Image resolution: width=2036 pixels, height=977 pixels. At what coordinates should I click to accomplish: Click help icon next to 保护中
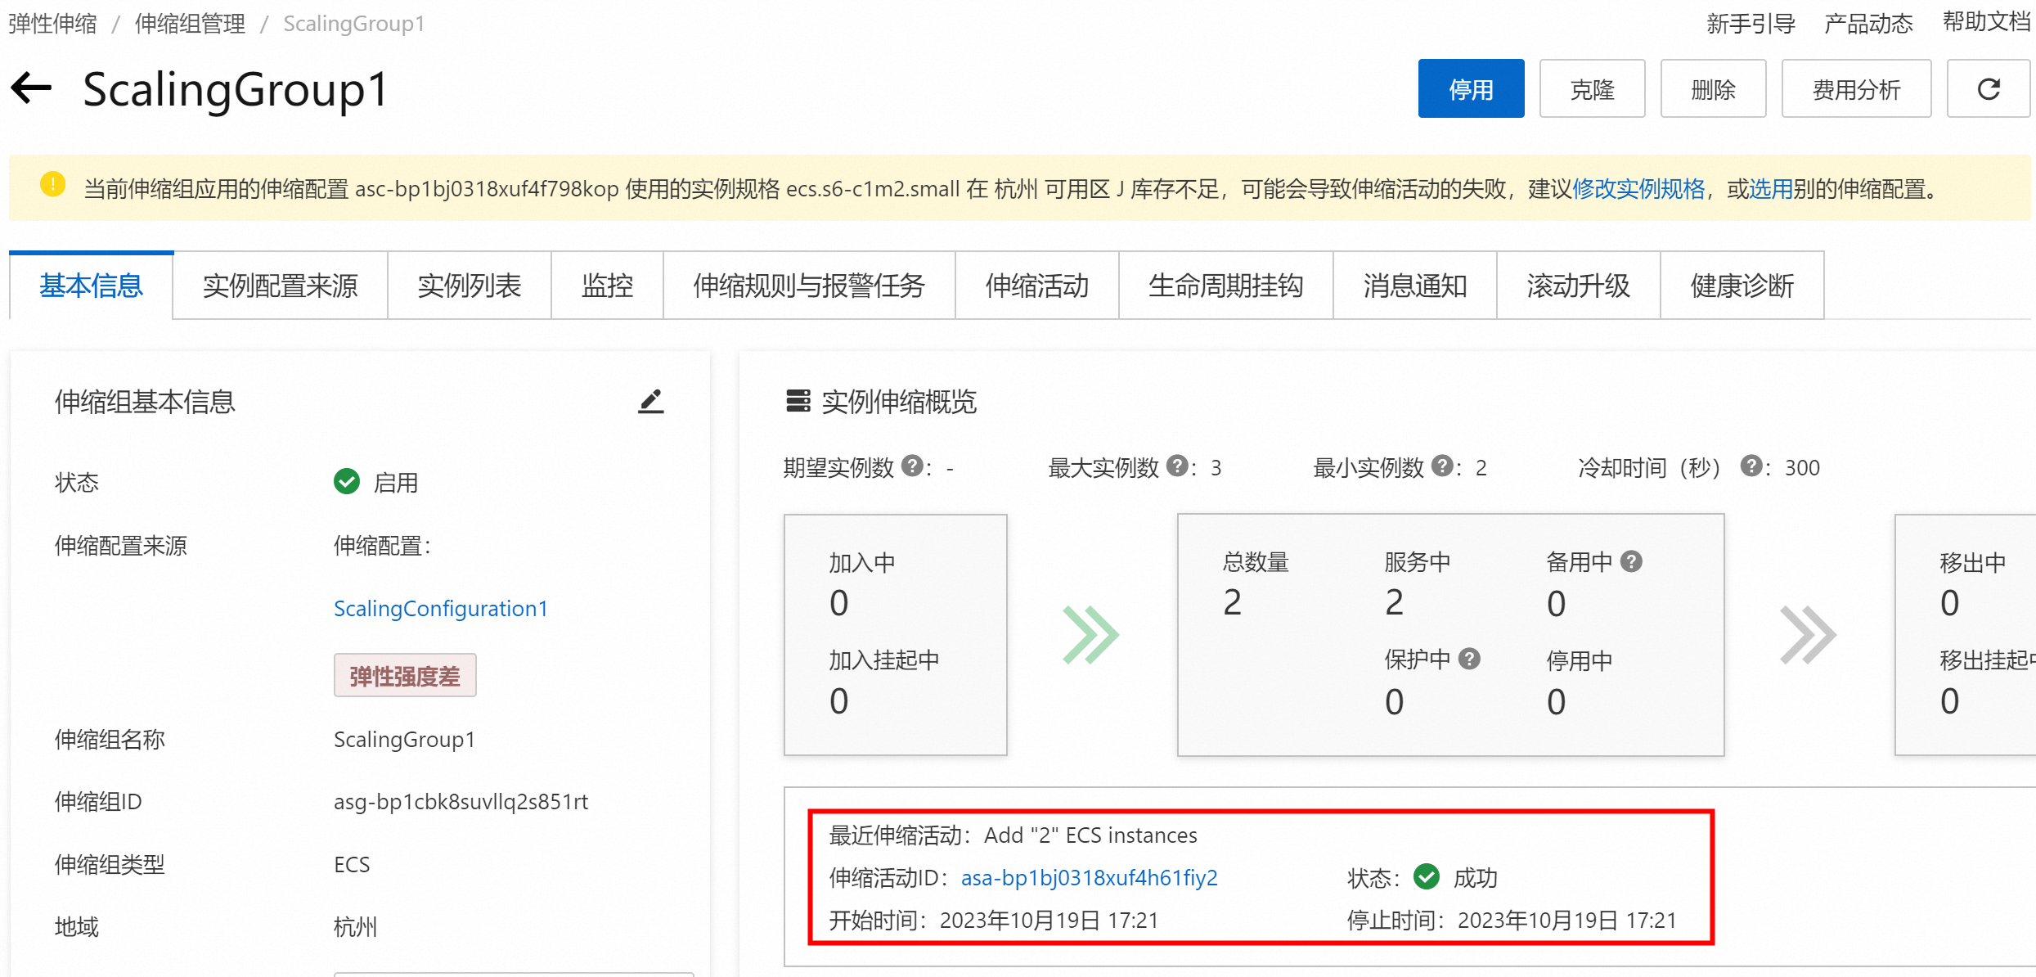click(1469, 659)
